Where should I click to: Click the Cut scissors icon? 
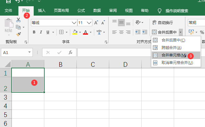pos(18,20)
